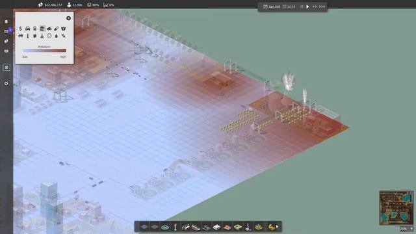Select the water droplet overlay icon
416x234 pixels.
pos(57,36)
